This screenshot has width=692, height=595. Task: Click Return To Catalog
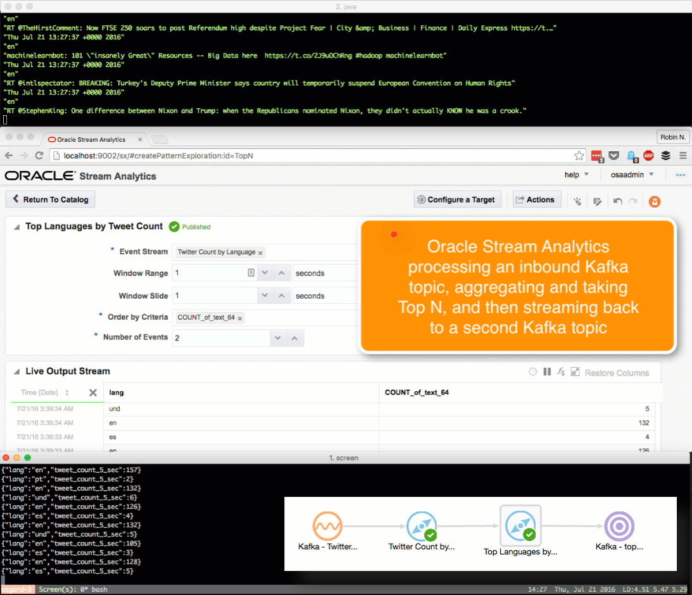tap(51, 199)
